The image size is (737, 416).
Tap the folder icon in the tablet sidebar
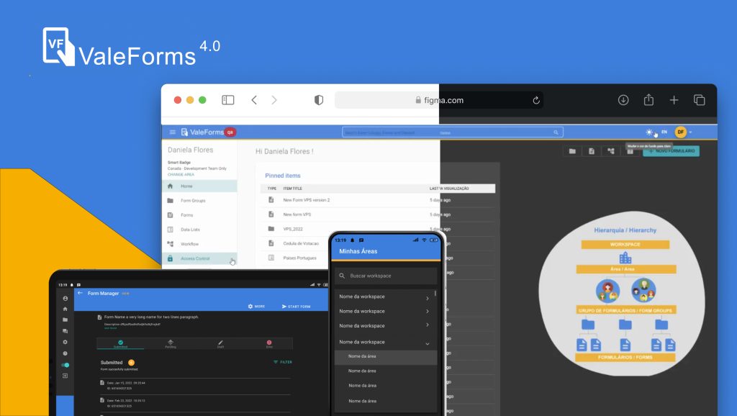point(65,320)
